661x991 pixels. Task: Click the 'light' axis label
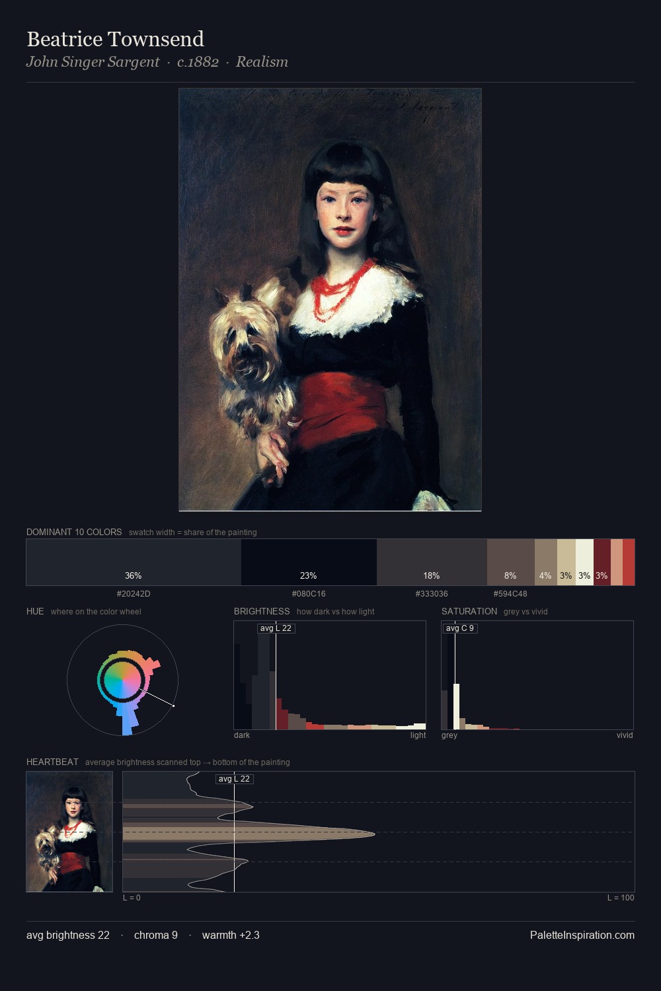coord(418,735)
